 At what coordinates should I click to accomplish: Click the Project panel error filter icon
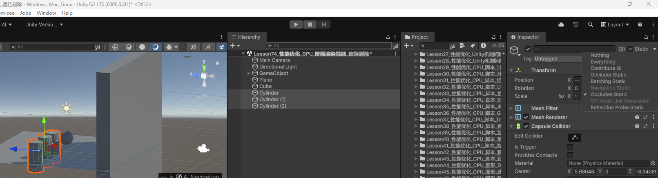[483, 46]
